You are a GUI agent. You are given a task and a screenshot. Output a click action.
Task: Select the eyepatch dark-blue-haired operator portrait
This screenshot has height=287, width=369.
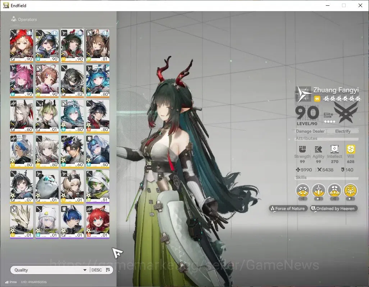(47, 46)
